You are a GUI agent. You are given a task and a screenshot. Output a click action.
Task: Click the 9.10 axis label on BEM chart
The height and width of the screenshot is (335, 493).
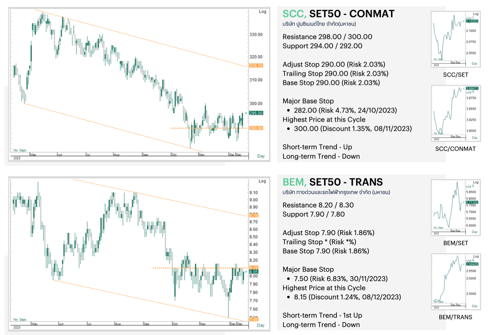tap(254, 192)
